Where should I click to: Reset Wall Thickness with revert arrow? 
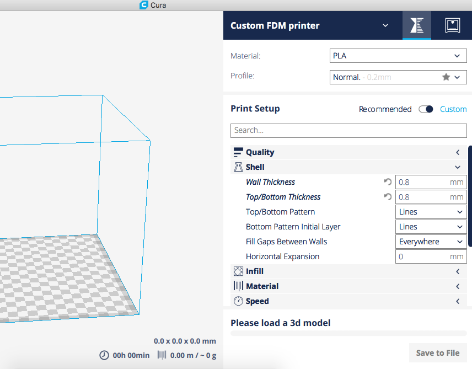388,182
